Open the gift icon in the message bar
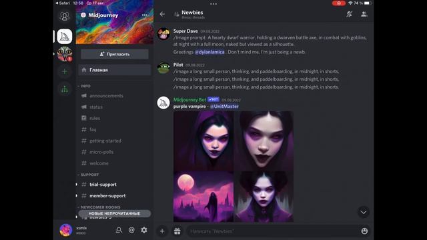Screen dimensions: 427x240 (177, 231)
